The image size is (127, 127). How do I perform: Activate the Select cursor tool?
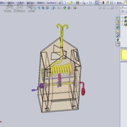(97, 3)
